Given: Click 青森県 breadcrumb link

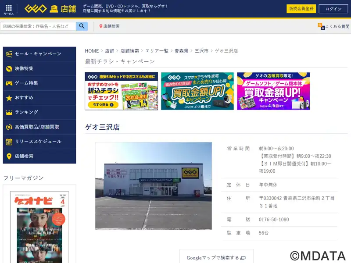Looking at the screenshot, I should point(181,51).
